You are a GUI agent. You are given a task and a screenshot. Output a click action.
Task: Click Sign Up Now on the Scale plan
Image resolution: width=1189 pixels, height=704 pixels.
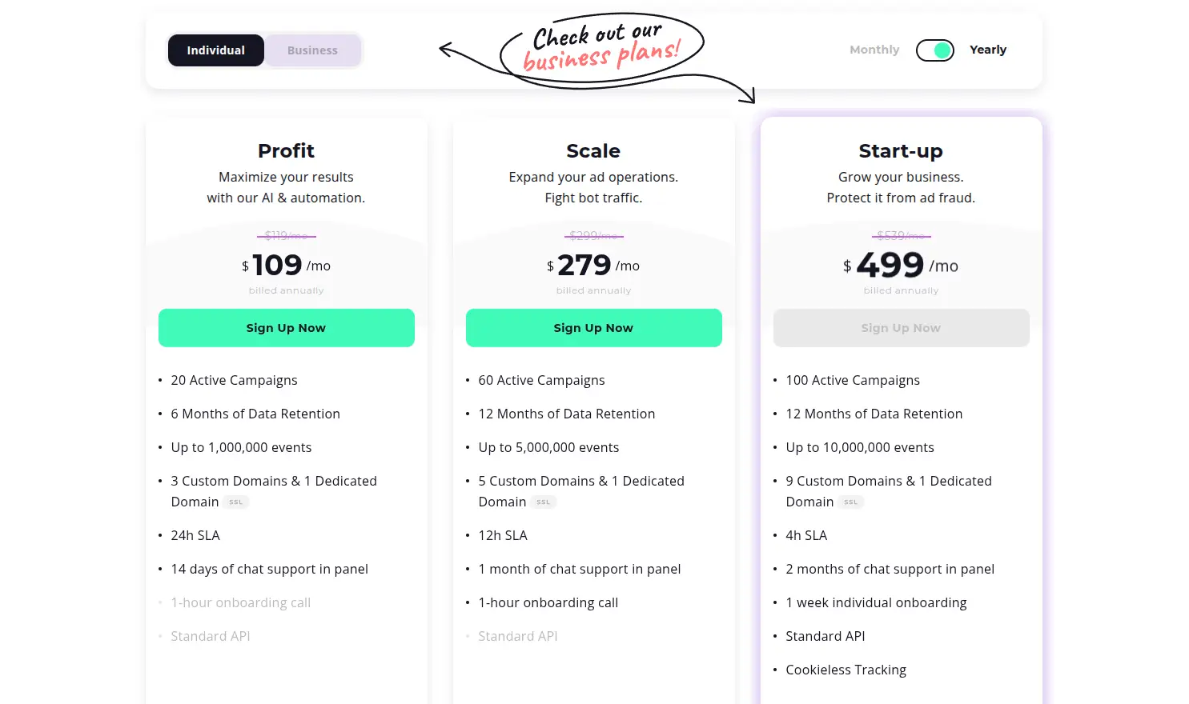593,327
